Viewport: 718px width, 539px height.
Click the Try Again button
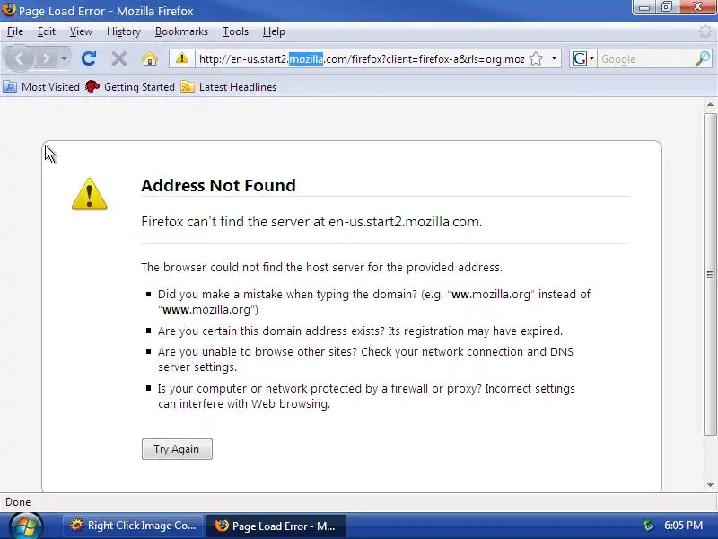[x=177, y=448]
